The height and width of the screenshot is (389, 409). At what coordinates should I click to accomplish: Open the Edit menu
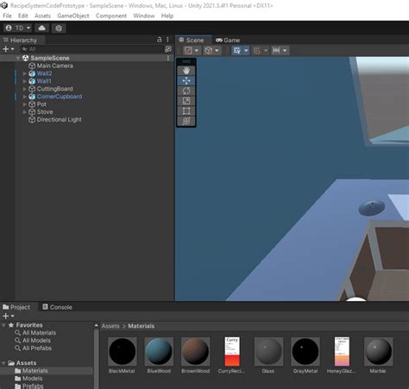coord(23,16)
